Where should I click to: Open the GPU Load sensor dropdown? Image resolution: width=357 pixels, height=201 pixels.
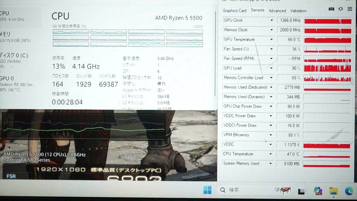click(271, 68)
